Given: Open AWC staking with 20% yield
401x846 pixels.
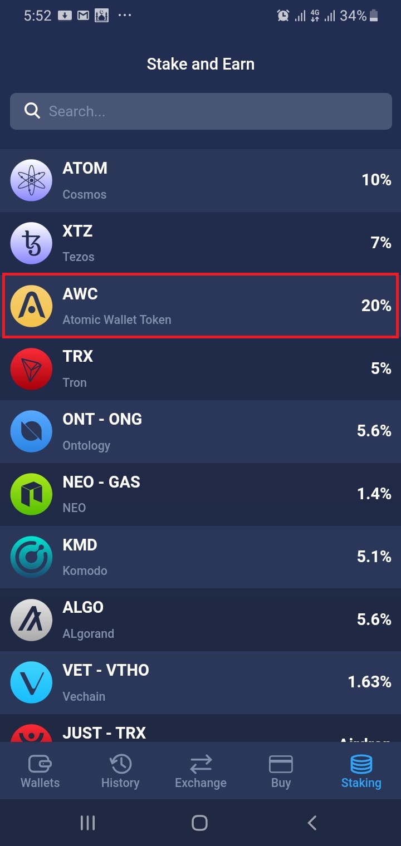Looking at the screenshot, I should tap(200, 306).
